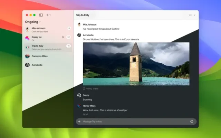
Task: Open Cameron Miles conversation
Action: pos(48,56)
